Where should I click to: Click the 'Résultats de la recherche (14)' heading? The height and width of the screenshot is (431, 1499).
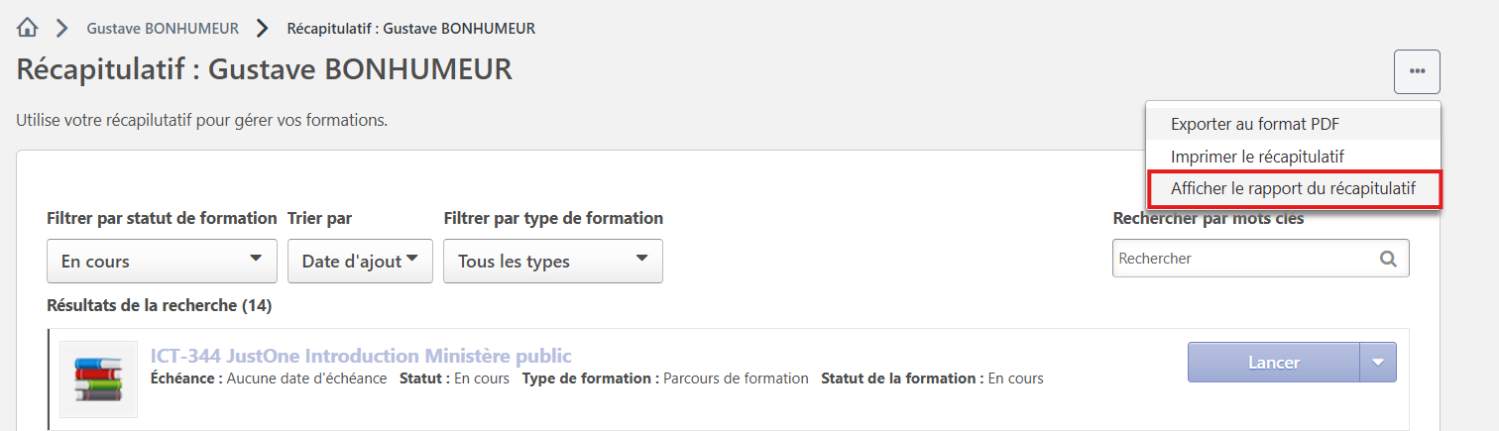159,306
